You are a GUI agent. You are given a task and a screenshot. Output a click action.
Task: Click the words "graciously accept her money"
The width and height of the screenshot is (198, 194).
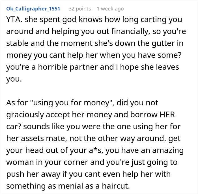(59, 115)
